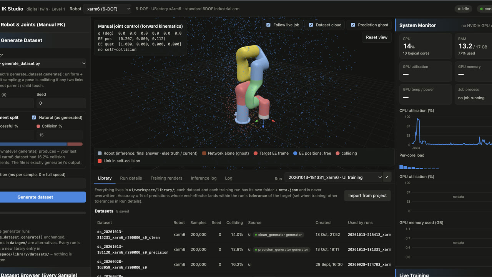Click the red Collision % color marker
The height and width of the screenshot is (277, 492).
(x=38, y=126)
